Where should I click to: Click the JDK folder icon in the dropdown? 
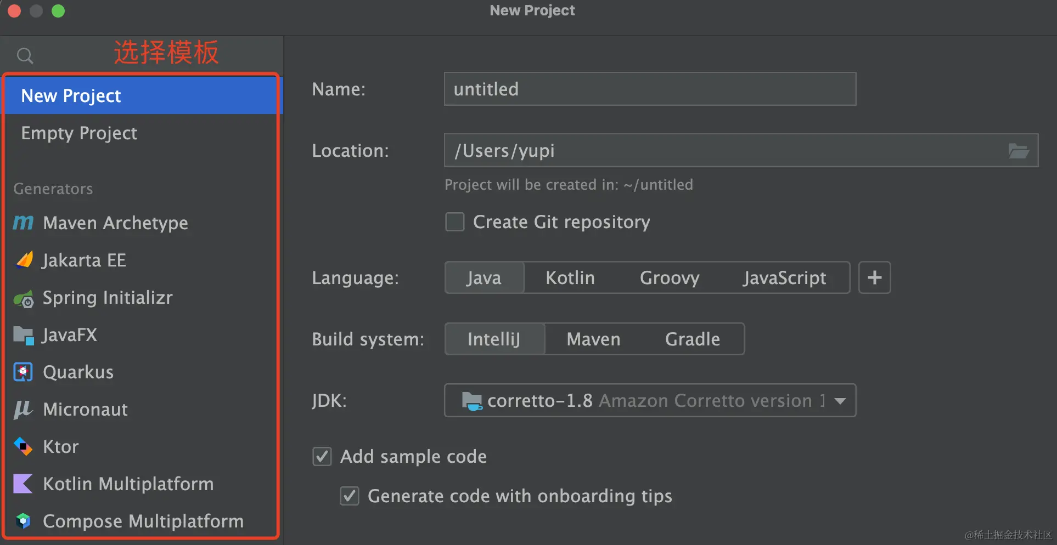471,401
